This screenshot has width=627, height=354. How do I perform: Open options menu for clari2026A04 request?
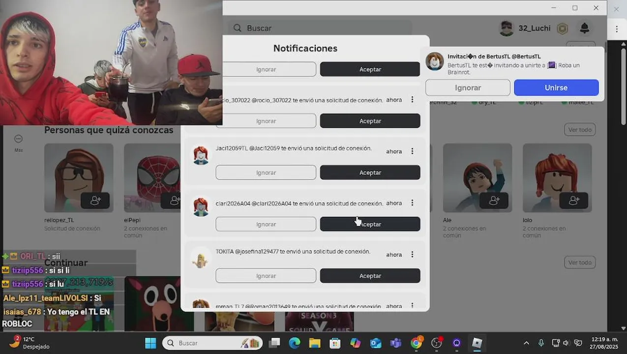click(412, 203)
